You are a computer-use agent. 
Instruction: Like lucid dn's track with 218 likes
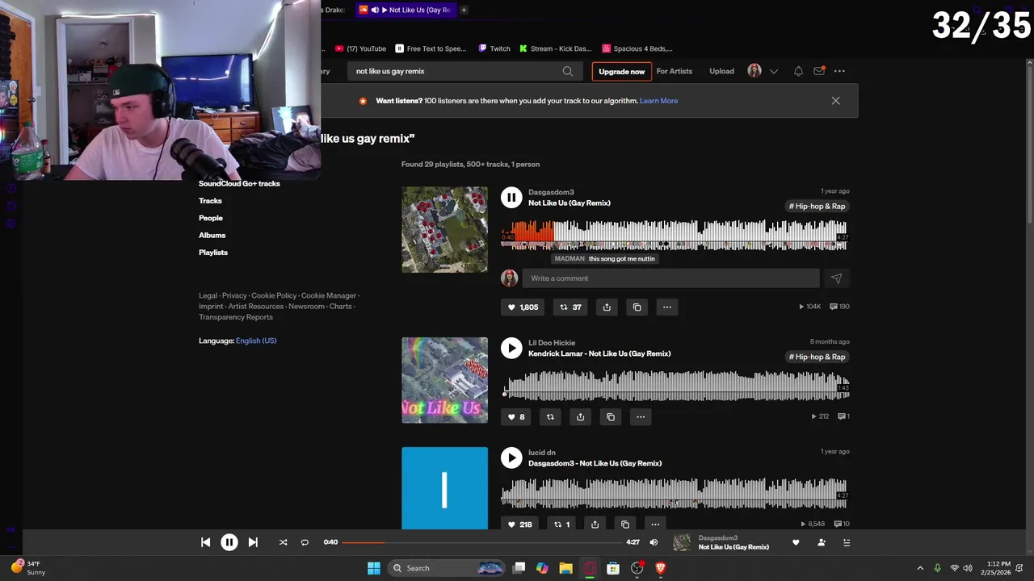click(519, 525)
